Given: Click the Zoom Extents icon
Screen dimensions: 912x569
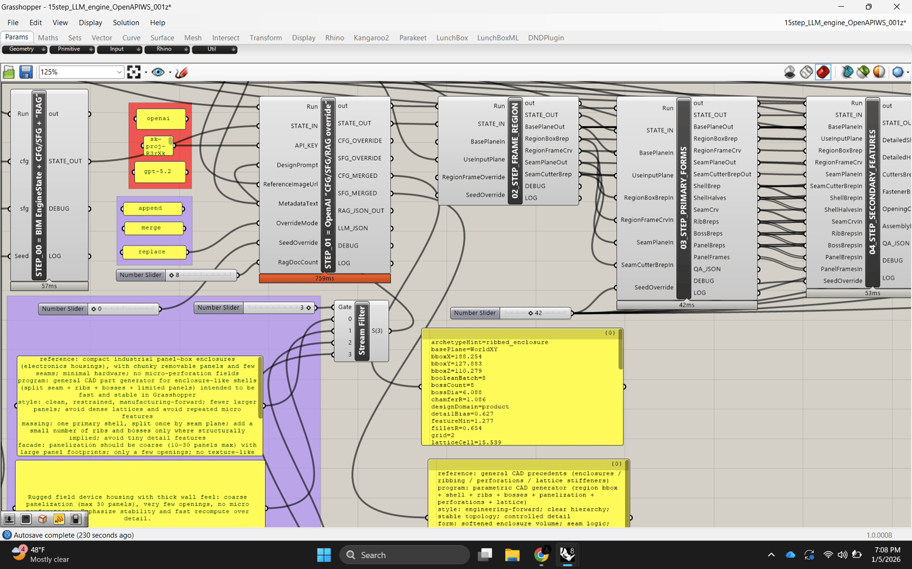Looking at the screenshot, I should [134, 72].
